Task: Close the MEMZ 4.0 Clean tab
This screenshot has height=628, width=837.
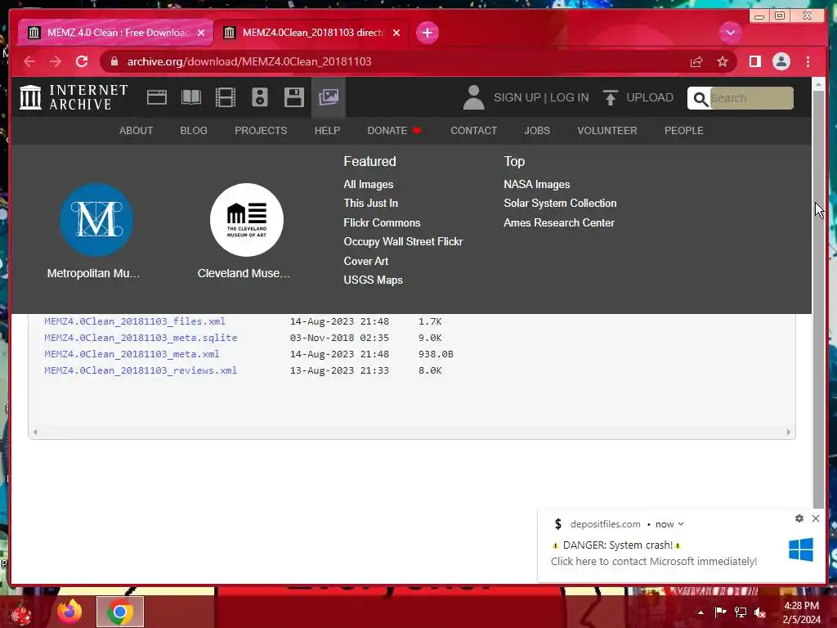Action: click(x=201, y=33)
